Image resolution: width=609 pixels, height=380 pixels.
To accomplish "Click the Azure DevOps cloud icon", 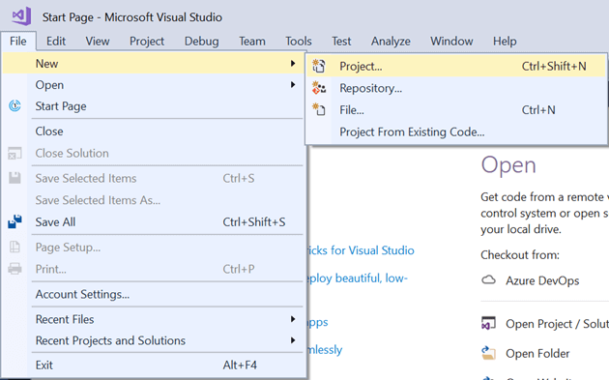I will 488,280.
